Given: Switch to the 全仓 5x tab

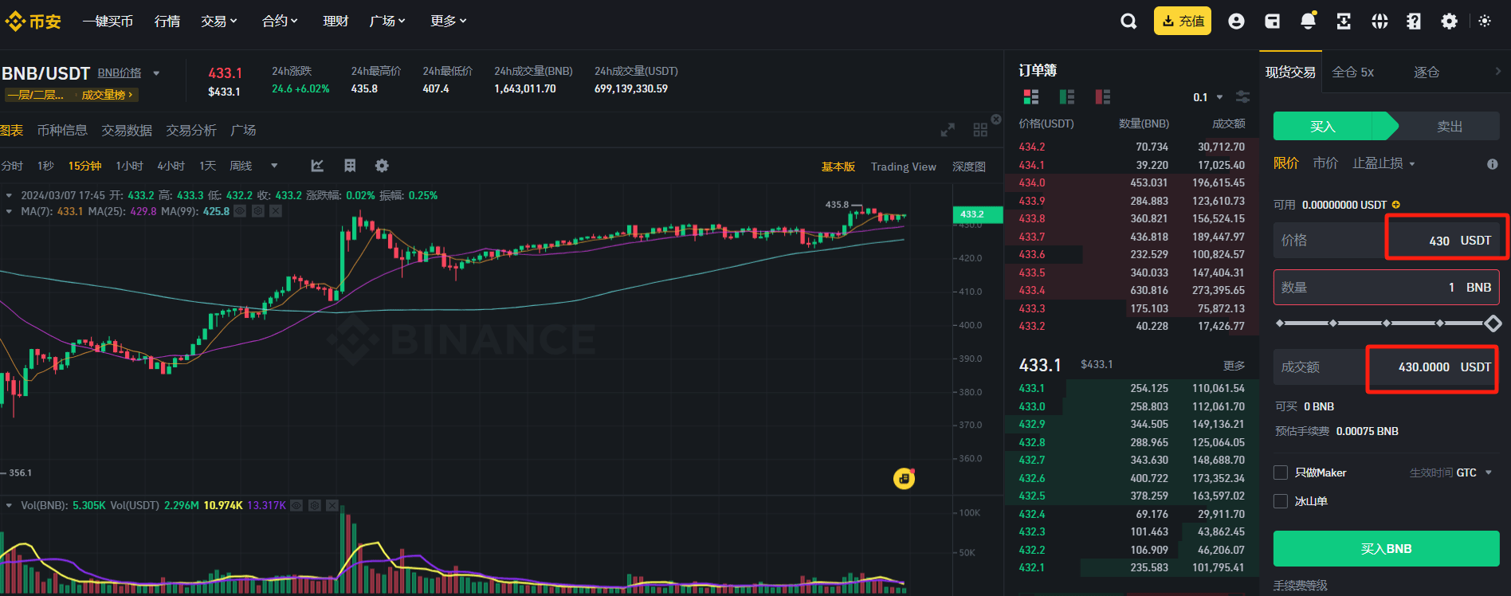Looking at the screenshot, I should (x=1353, y=73).
